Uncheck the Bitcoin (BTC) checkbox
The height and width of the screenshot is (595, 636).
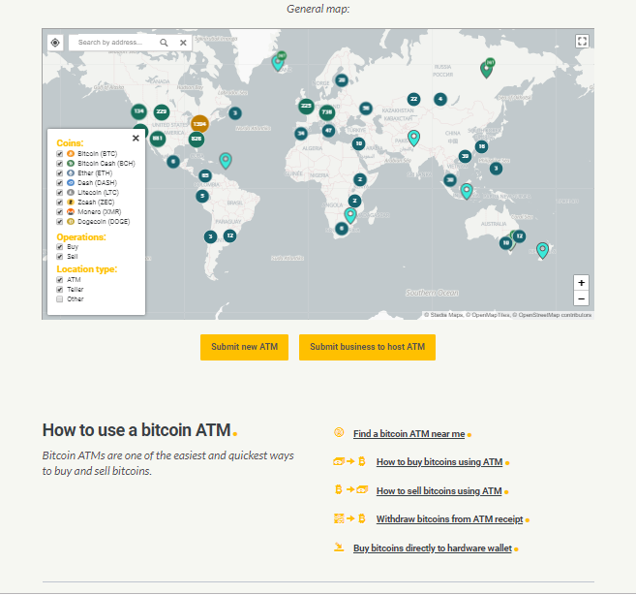(x=60, y=154)
